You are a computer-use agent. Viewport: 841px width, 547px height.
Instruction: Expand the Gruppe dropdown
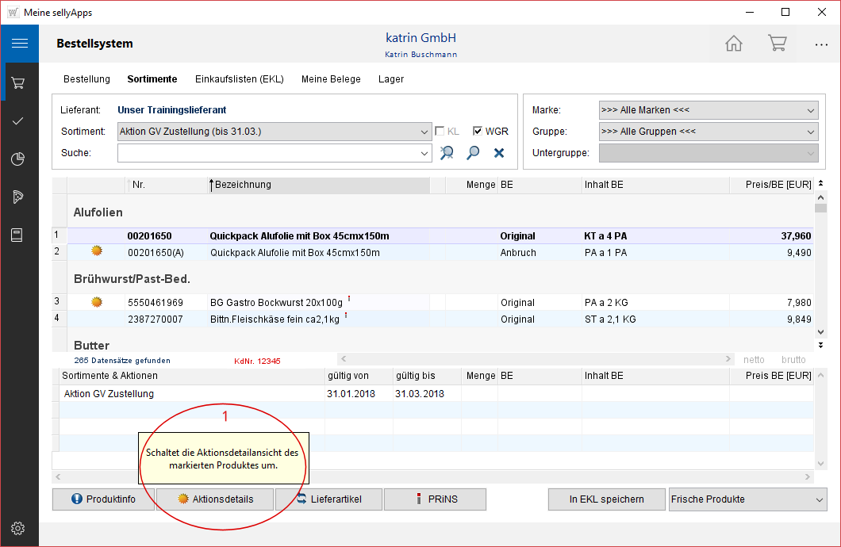(810, 132)
